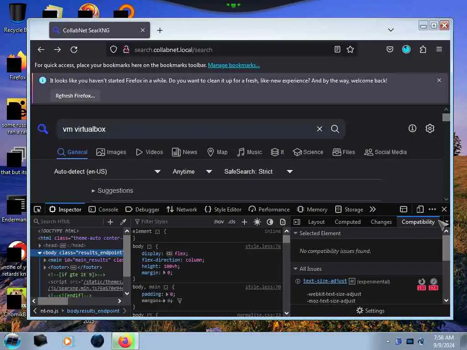Image resolution: width=467 pixels, height=350 pixels.
Task: Switch to the Debugger tab
Action: click(142, 210)
